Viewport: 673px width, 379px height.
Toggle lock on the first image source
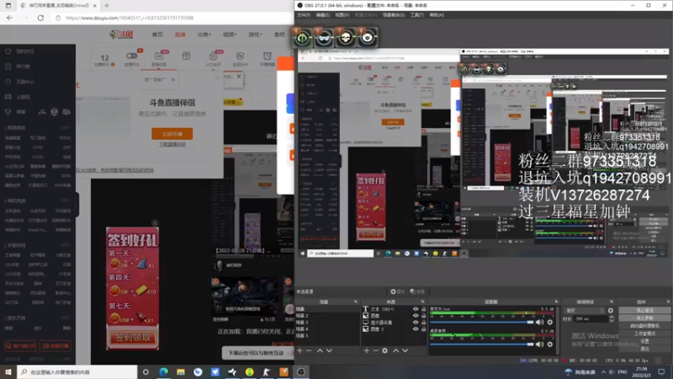pyautogui.click(x=423, y=316)
